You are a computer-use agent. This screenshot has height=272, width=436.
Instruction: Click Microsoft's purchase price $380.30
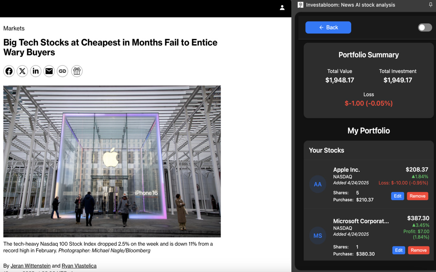365,254
